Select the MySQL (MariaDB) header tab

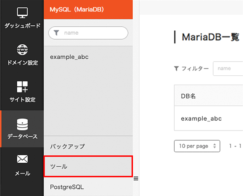click(x=88, y=9)
